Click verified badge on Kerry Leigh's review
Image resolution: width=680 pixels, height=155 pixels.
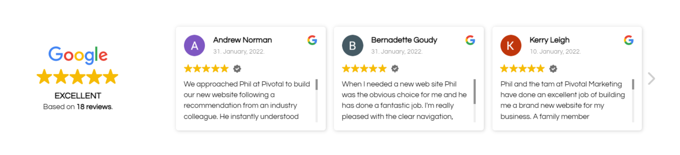click(553, 68)
